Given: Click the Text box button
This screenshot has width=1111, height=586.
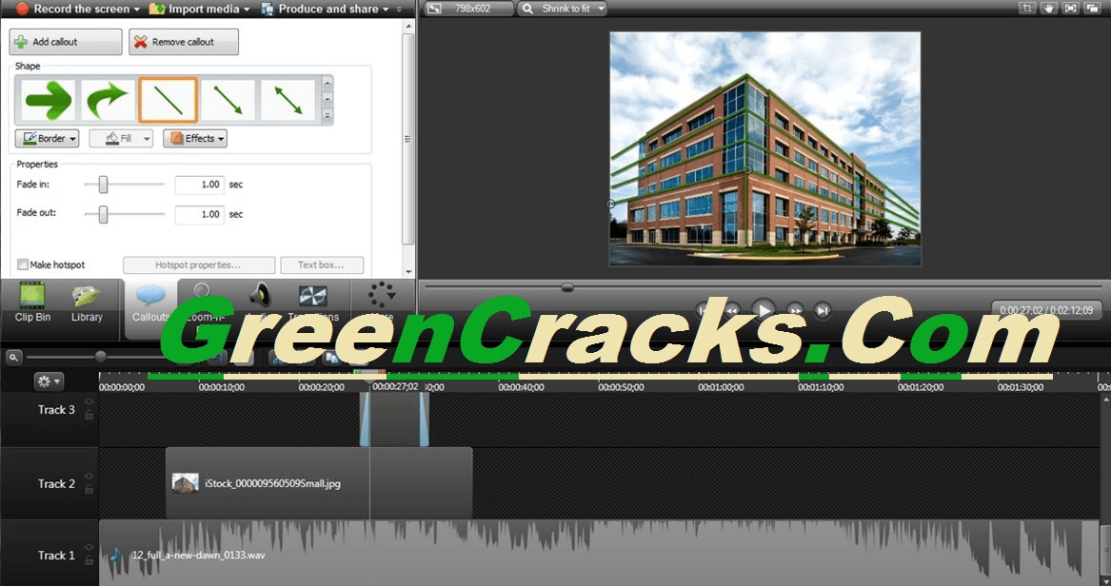Looking at the screenshot, I should 322,264.
